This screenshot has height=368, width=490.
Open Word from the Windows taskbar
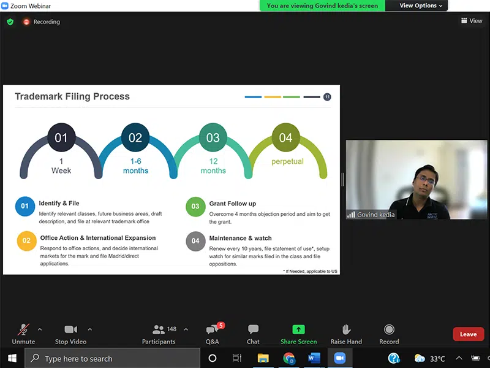314,358
